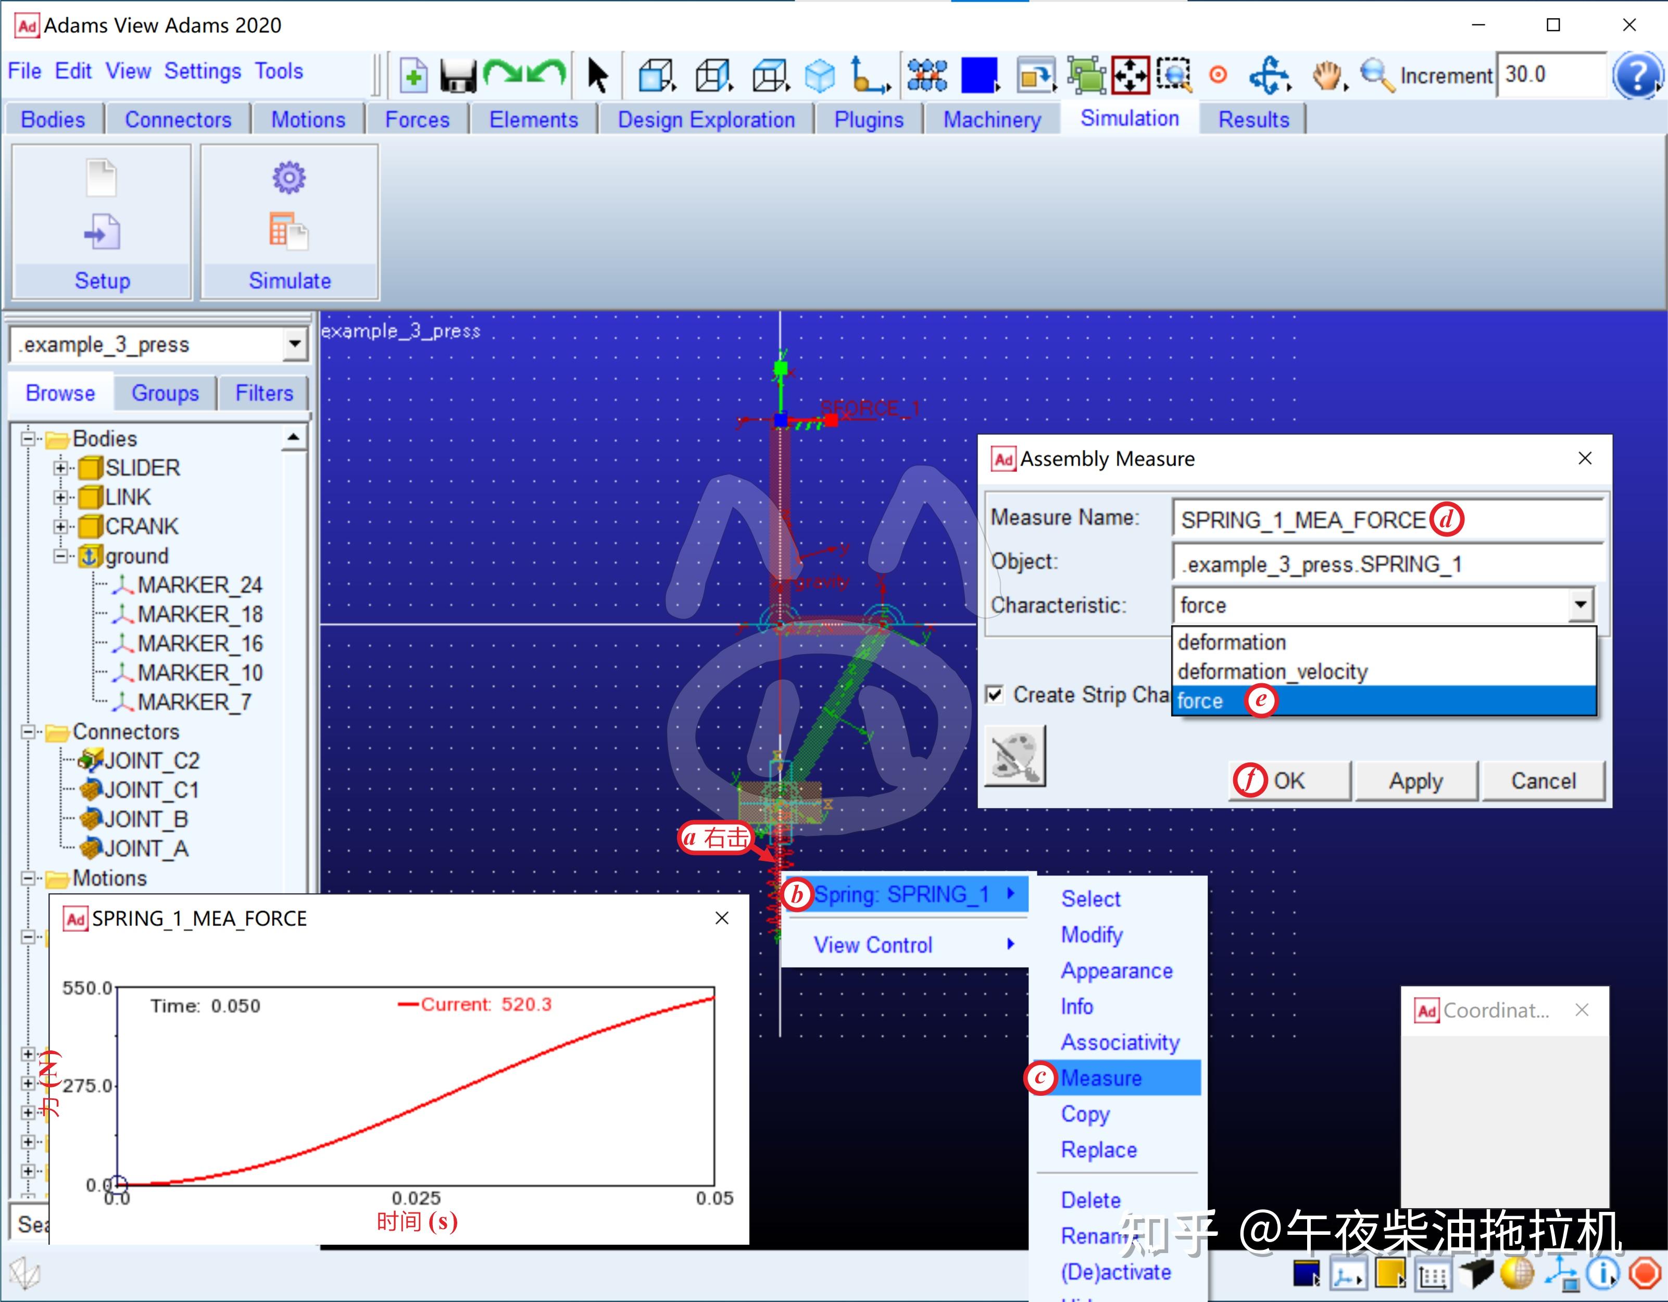The width and height of the screenshot is (1668, 1302).
Task: Click the background color blue status icon
Action: [1307, 1274]
